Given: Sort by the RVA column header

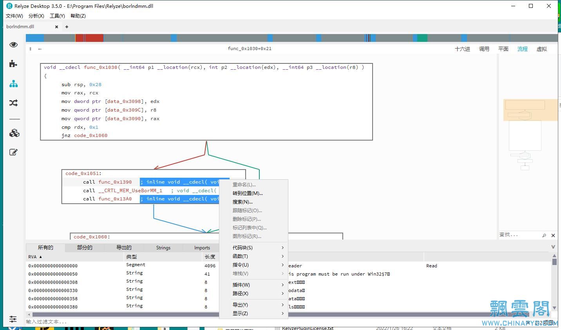Looking at the screenshot, I should point(74,257).
